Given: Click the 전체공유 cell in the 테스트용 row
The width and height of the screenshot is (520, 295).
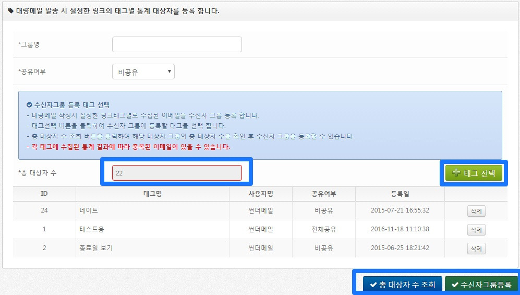Looking at the screenshot, I should [324, 229].
